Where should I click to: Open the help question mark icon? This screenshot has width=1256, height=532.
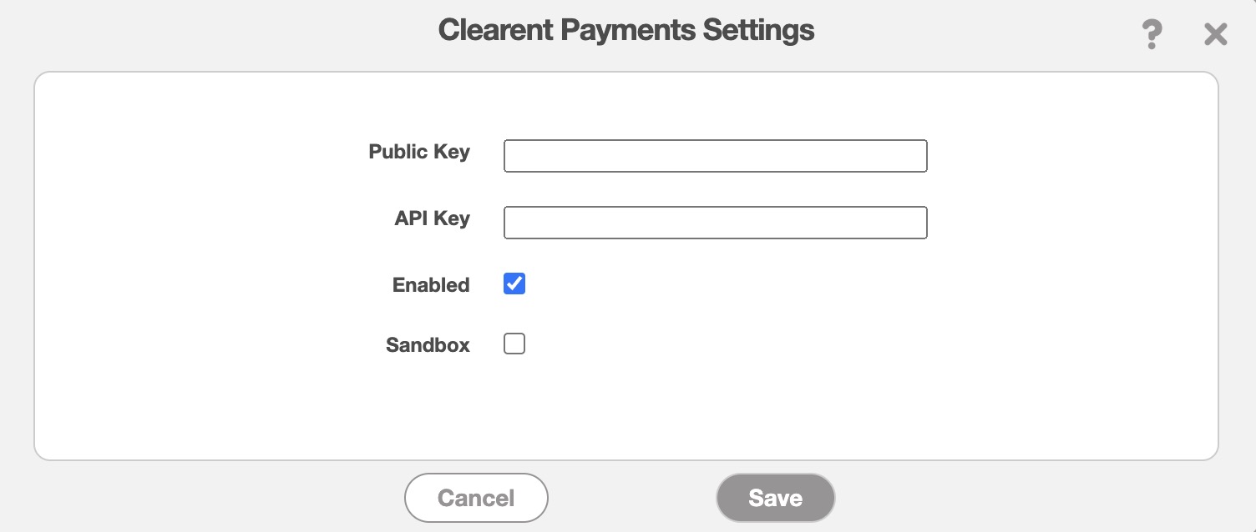point(1152,35)
